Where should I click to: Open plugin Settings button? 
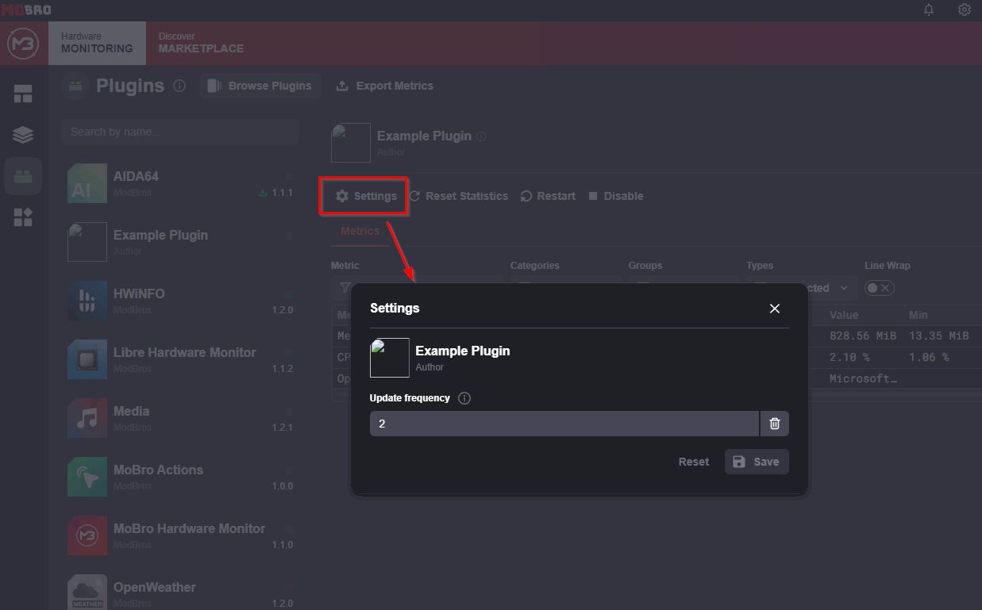pos(365,196)
